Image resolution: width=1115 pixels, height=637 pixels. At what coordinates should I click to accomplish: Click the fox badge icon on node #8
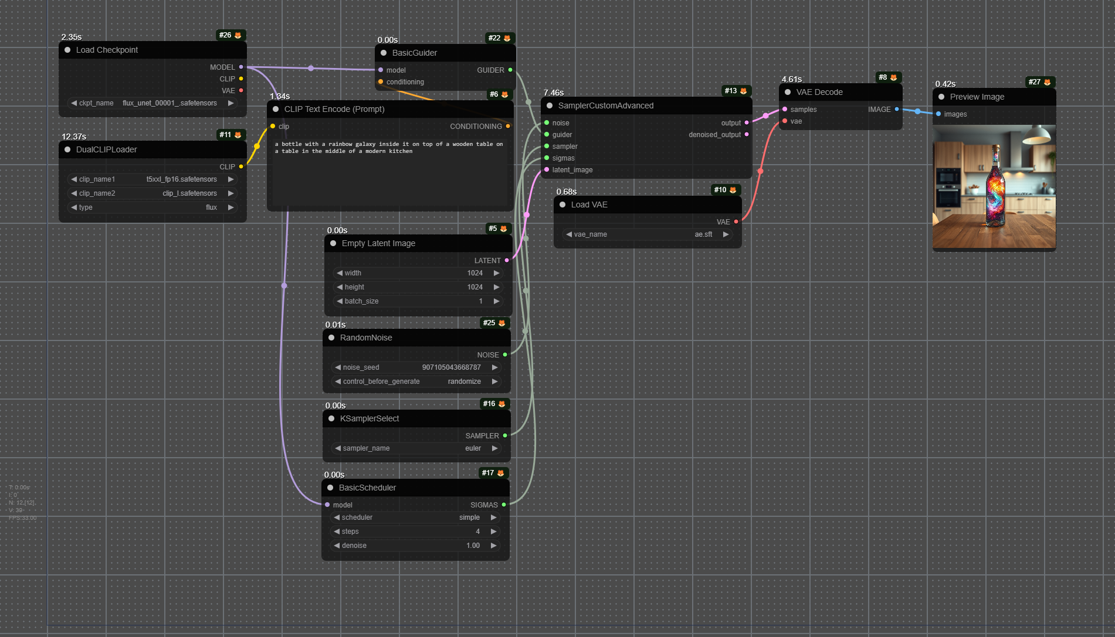tap(894, 78)
